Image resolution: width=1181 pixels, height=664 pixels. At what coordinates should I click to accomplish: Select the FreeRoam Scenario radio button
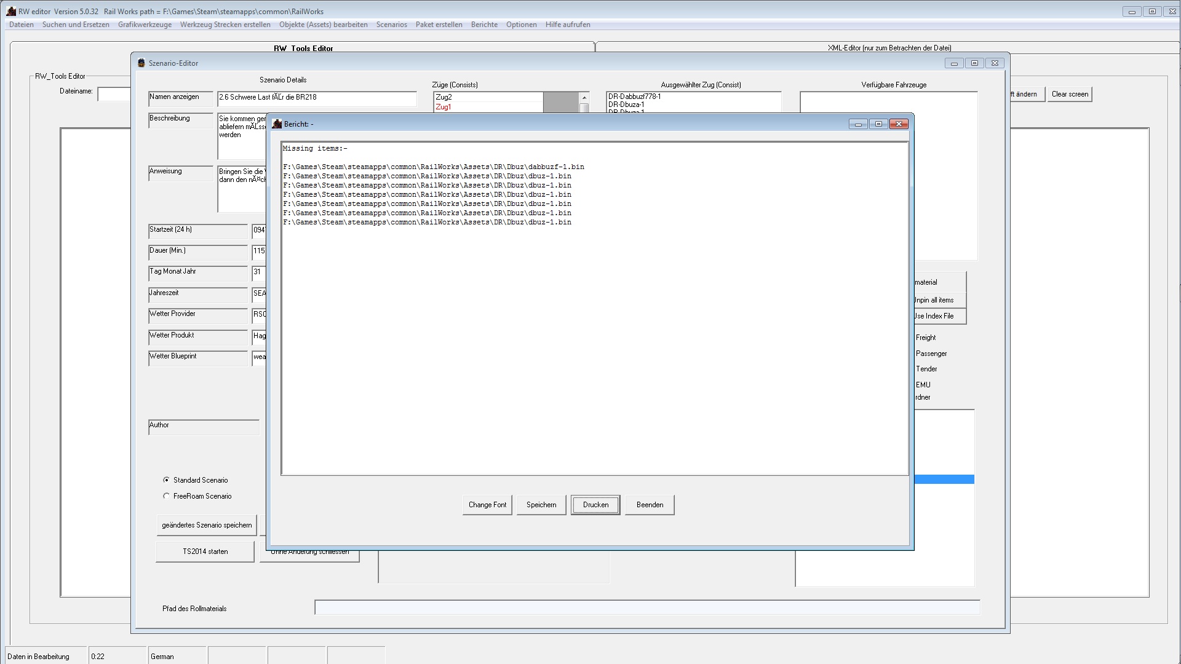(x=166, y=496)
